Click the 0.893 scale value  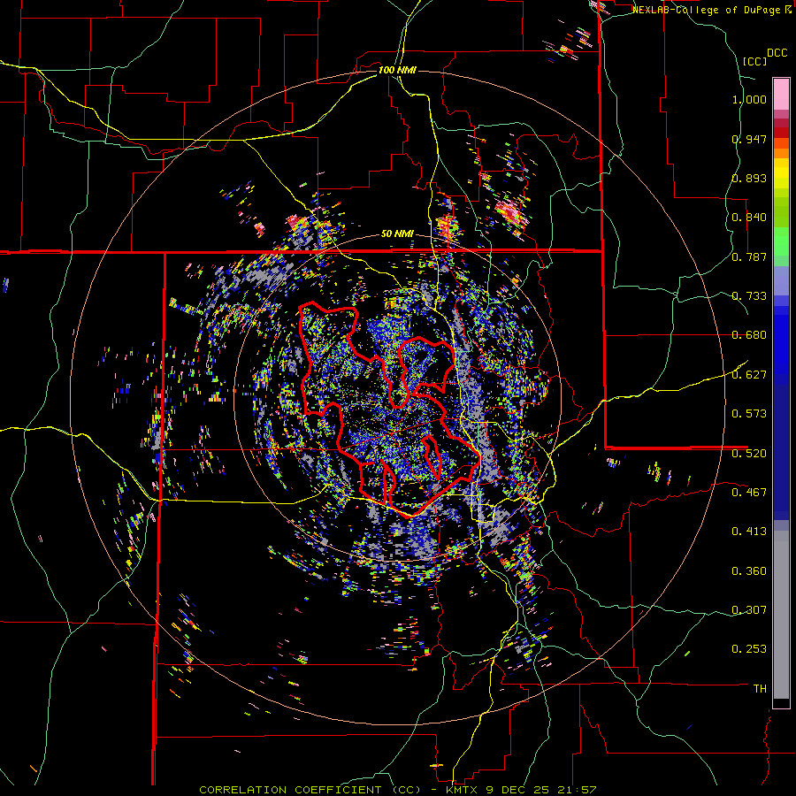[749, 178]
